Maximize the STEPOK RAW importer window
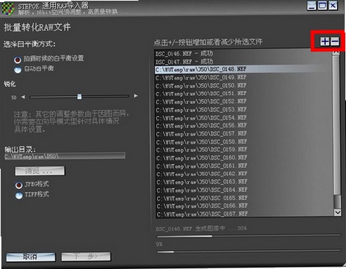 pyautogui.click(x=322, y=6)
